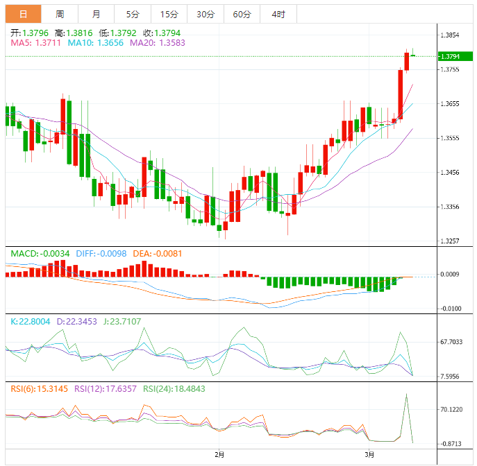
Task: Click the RSI(6) indicator label
Action: coord(37,389)
